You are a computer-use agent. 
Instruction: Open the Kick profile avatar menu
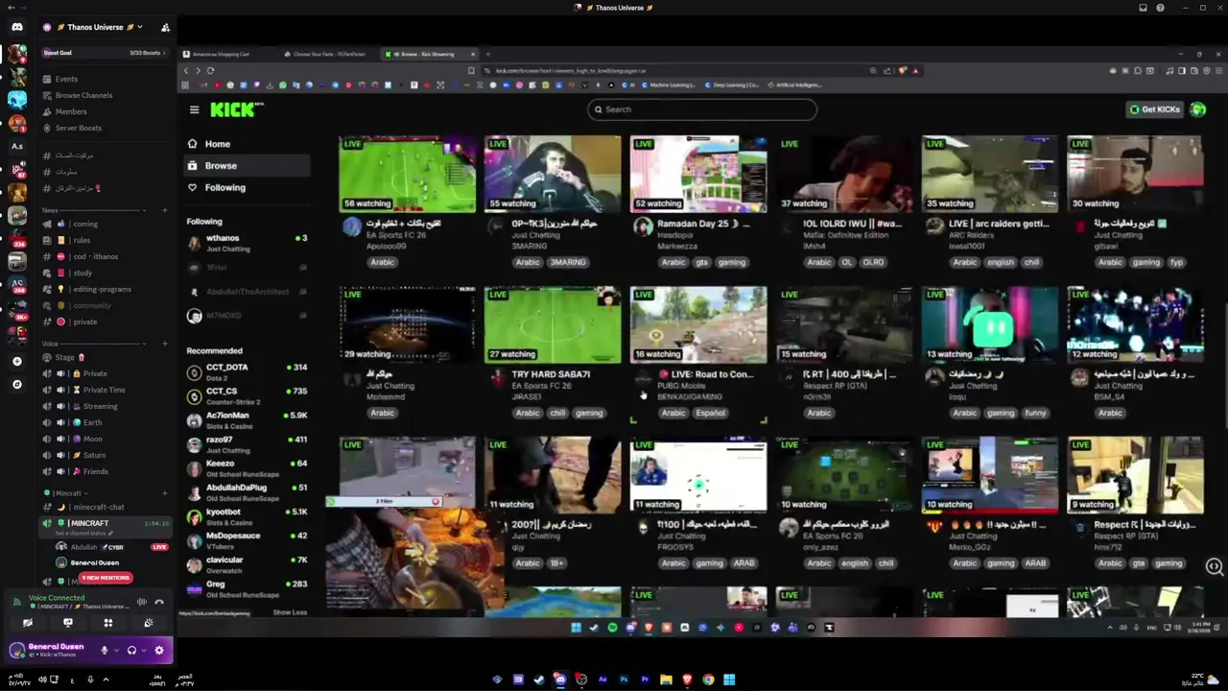pos(1198,109)
